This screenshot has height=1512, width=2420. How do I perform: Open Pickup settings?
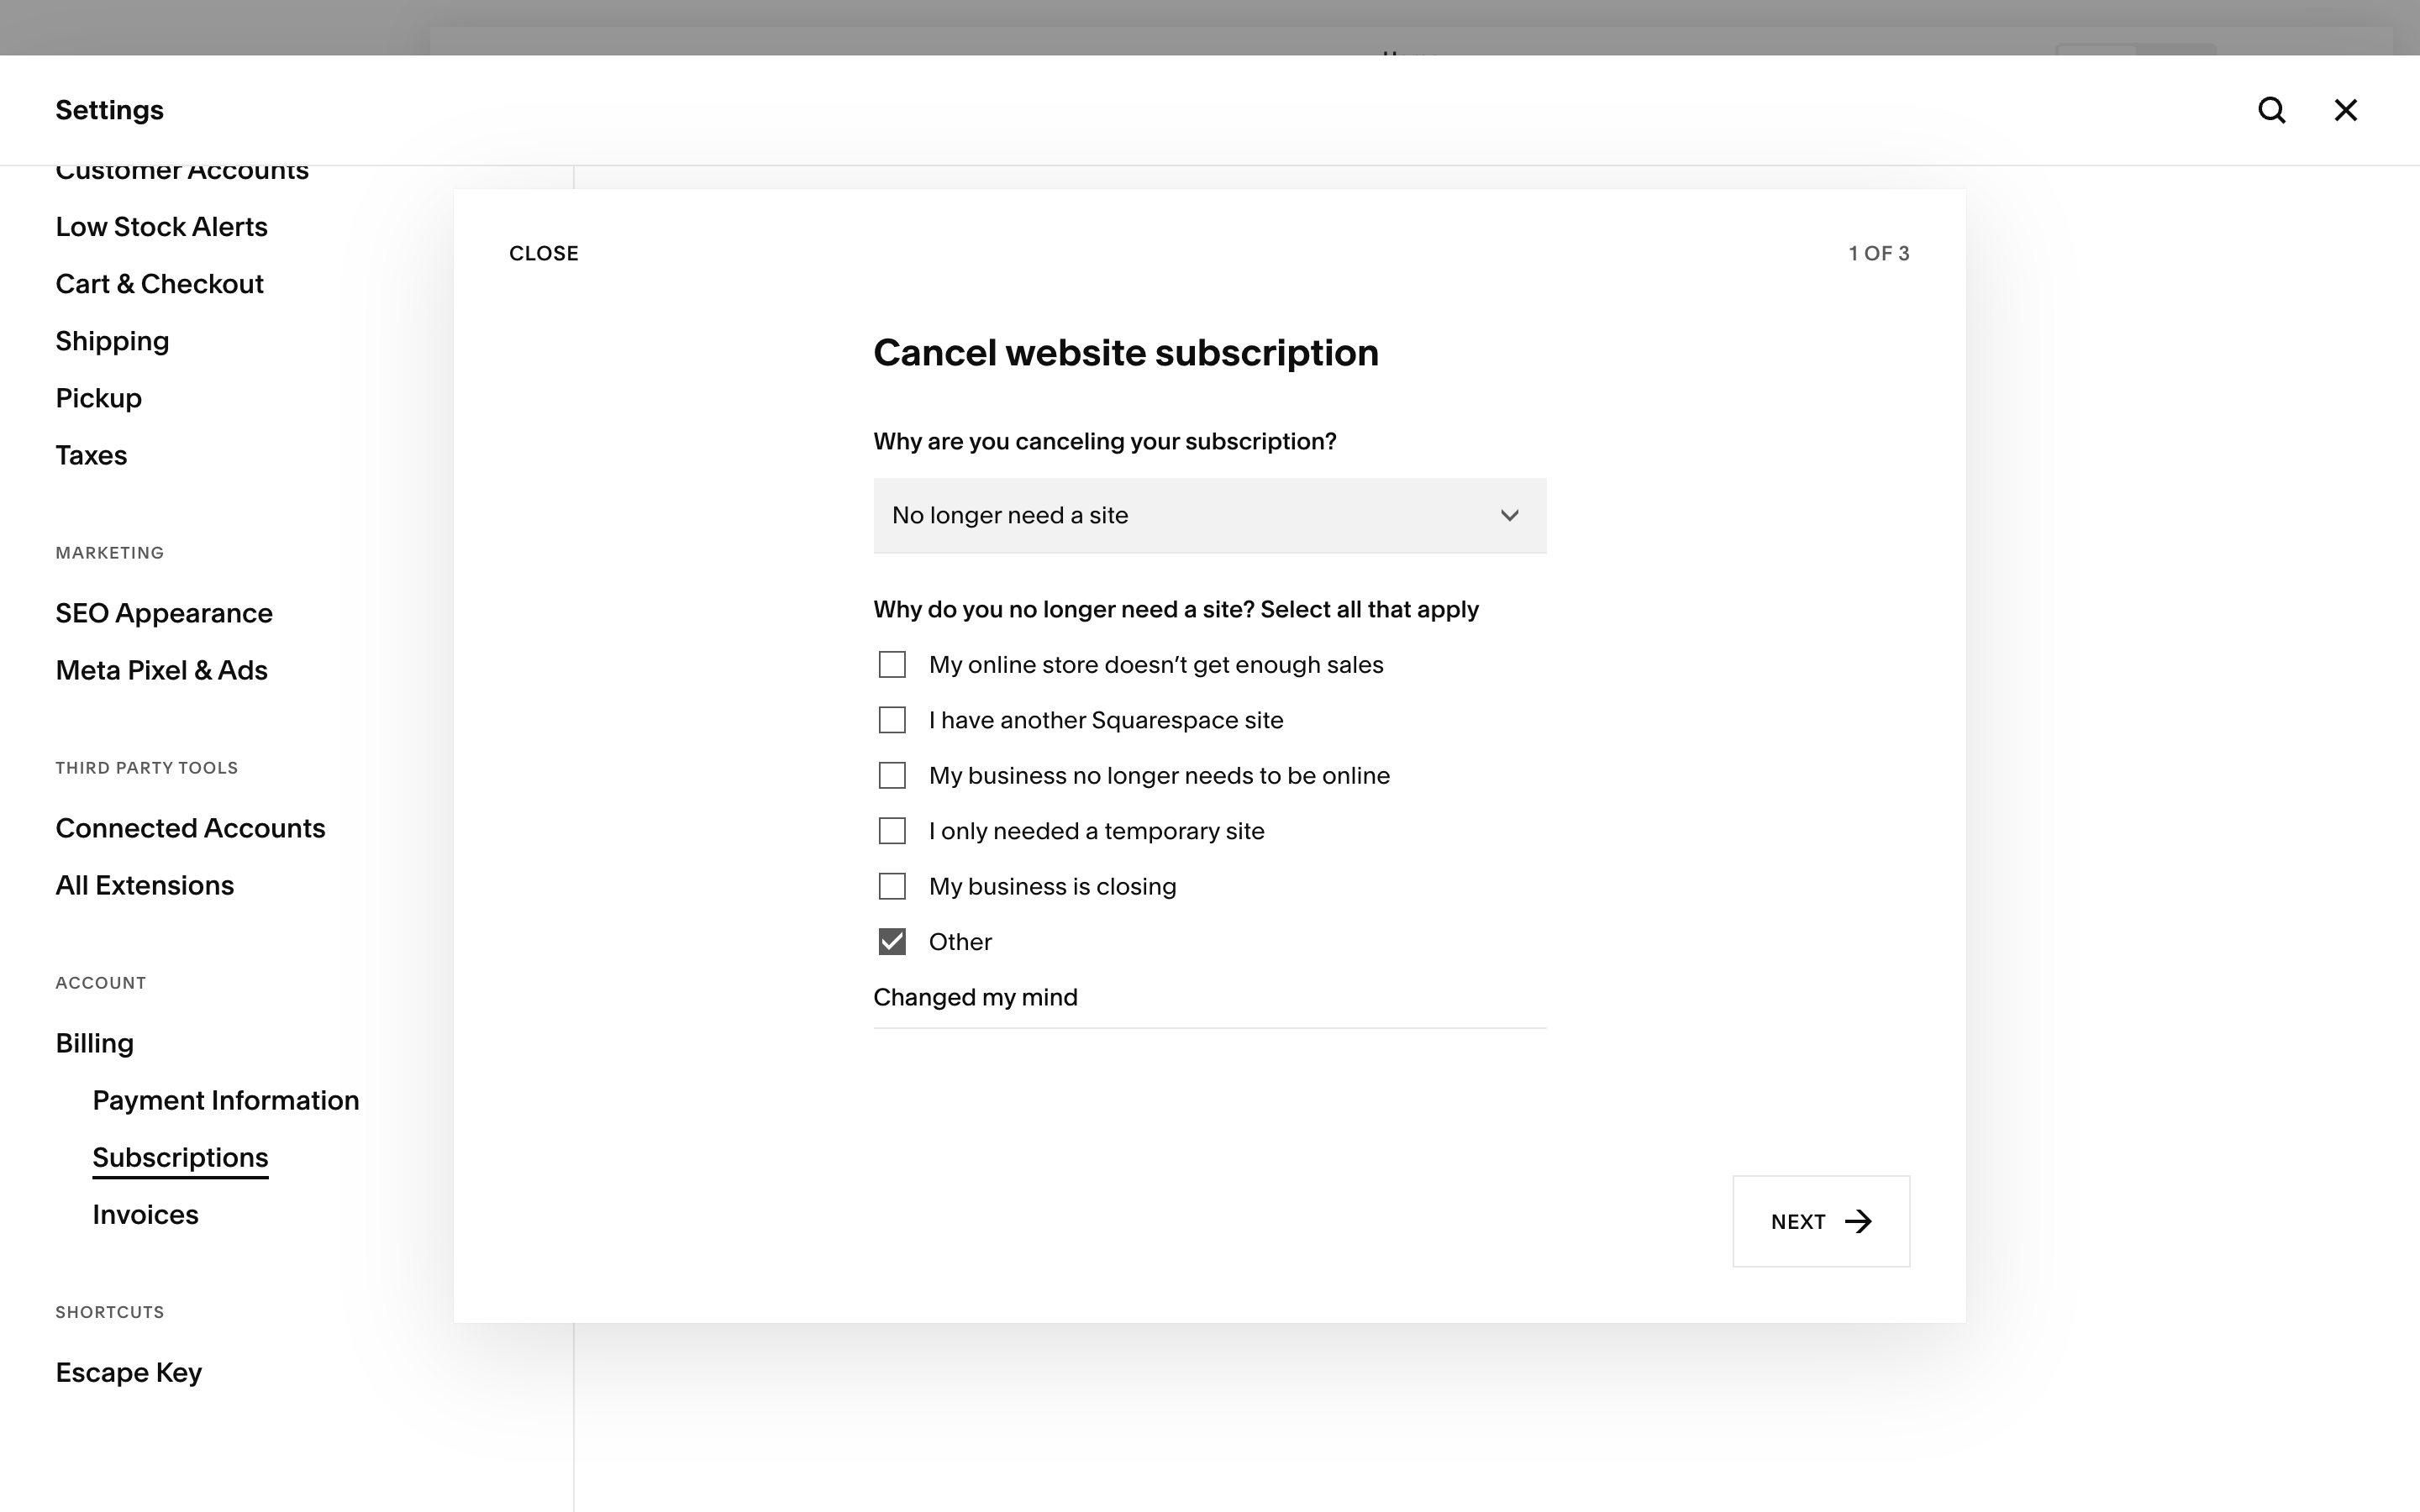pos(98,399)
